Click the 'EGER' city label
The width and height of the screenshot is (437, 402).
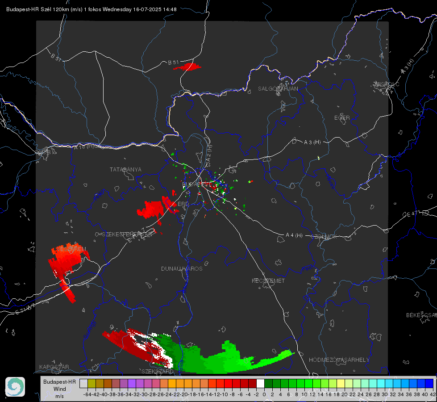coord(342,118)
